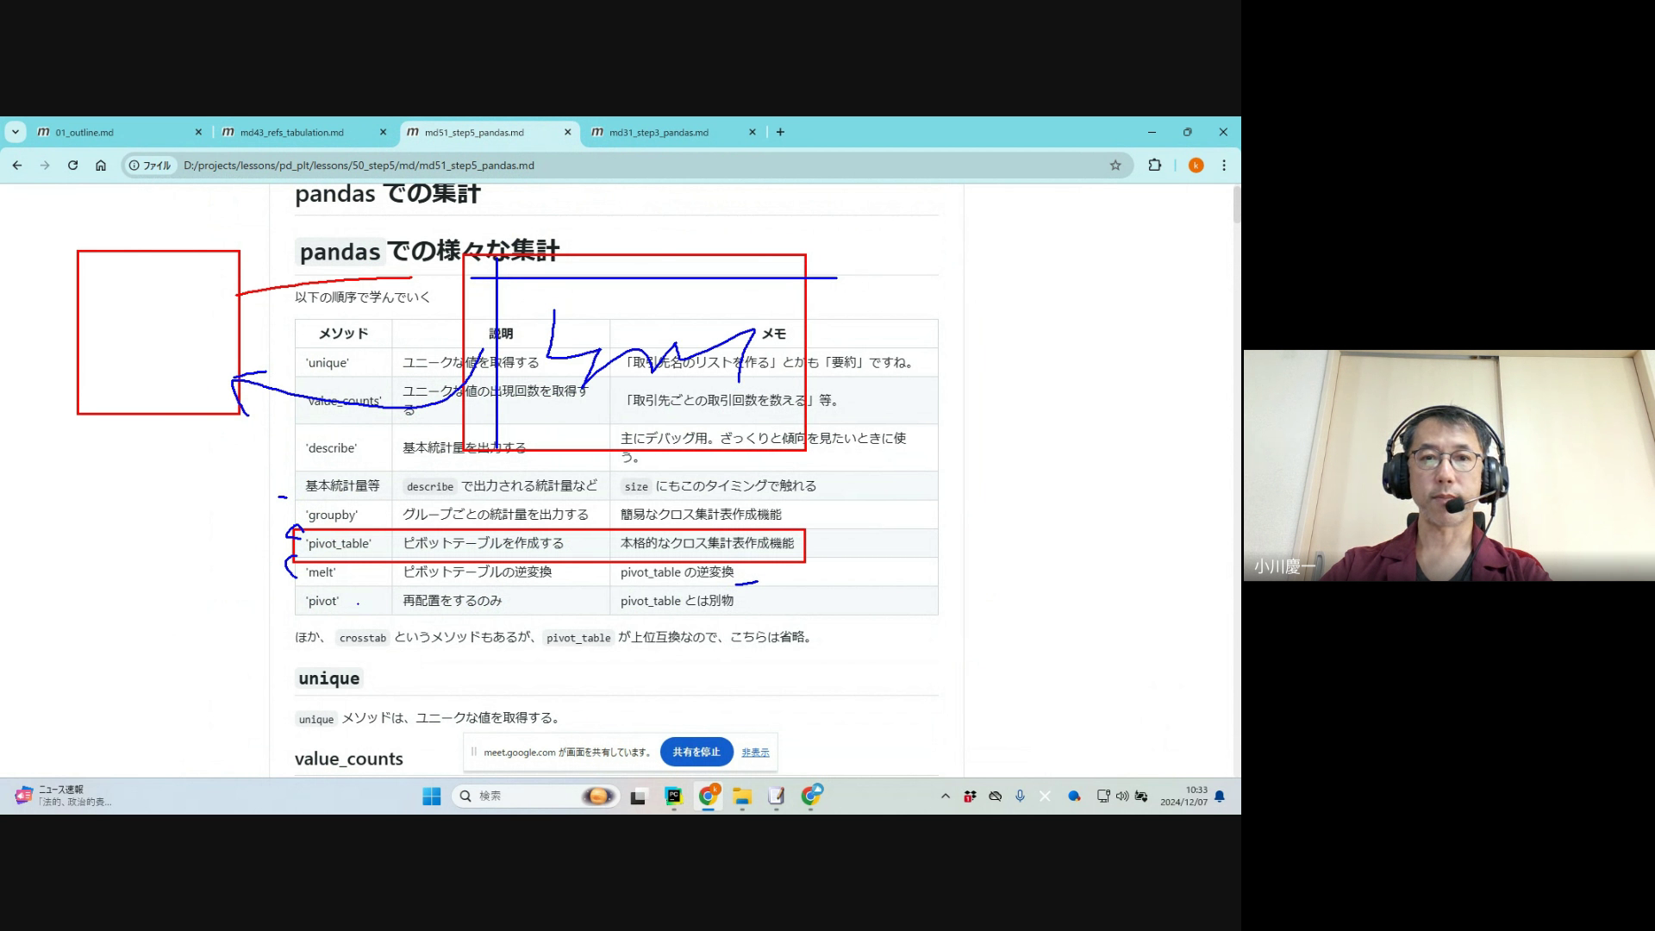
Task: Switch to md43_refs_tabulation.md tab
Action: click(293, 132)
